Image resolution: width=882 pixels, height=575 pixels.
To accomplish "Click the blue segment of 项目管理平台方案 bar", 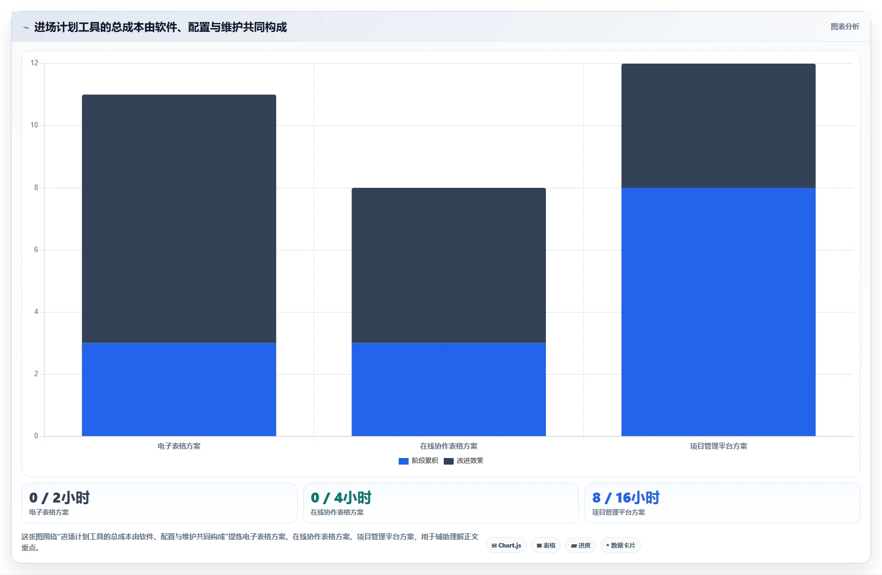I will [x=718, y=312].
